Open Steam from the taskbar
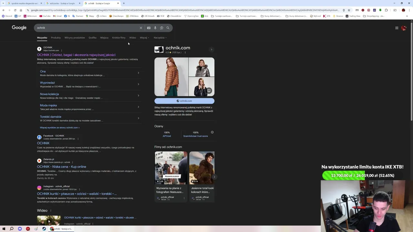This screenshot has height=232, width=413. (44, 229)
